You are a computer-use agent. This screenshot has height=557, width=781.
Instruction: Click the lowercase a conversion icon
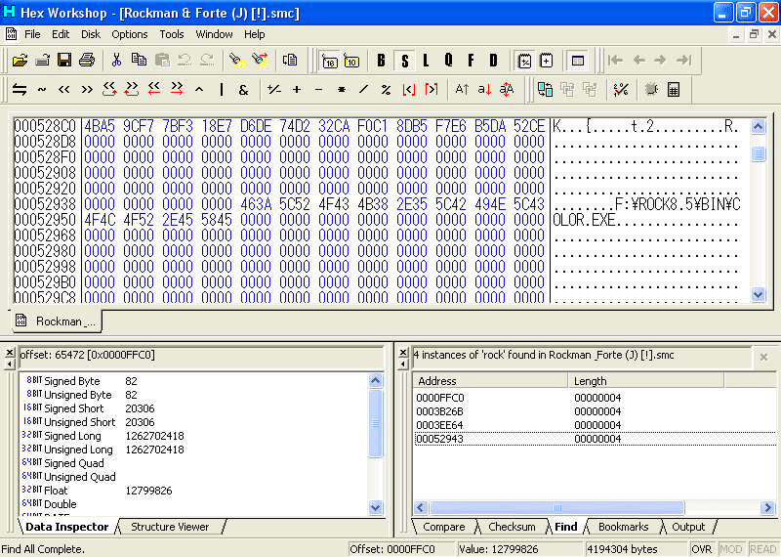point(484,90)
